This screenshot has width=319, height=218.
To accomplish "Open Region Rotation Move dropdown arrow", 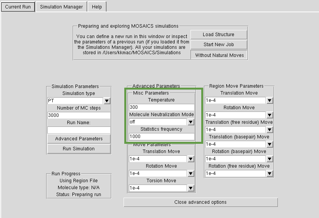I will click(x=270, y=115).
